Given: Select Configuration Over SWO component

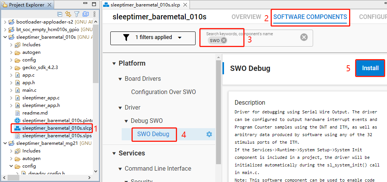Looking at the screenshot, I should 163,92.
